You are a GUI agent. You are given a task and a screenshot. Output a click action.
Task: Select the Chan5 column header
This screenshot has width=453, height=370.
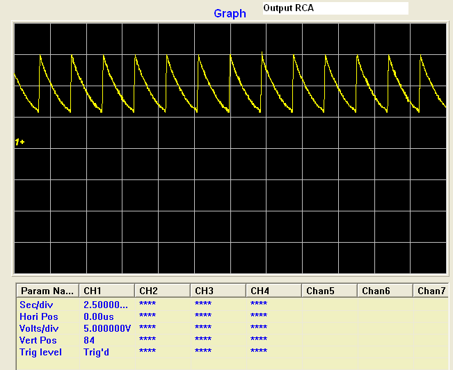coord(329,291)
